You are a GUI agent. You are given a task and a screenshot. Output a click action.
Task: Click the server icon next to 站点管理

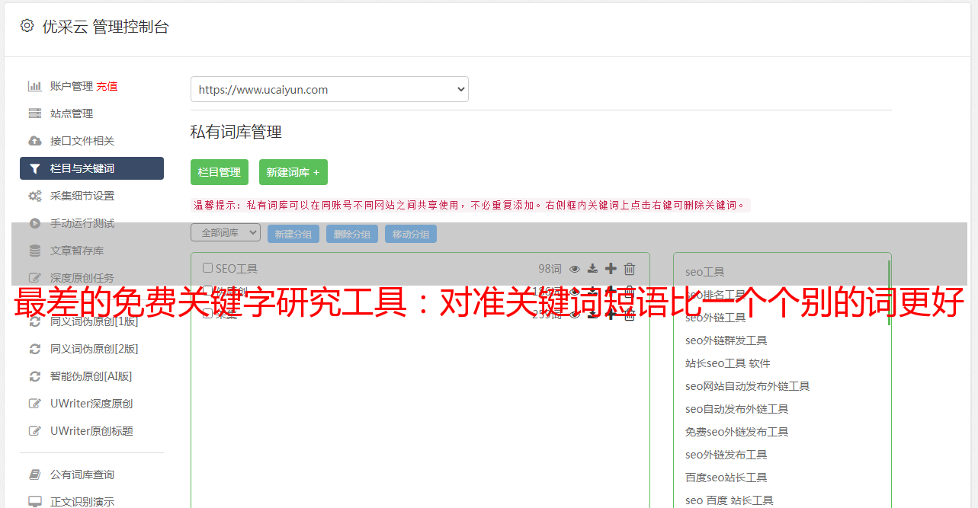click(34, 113)
